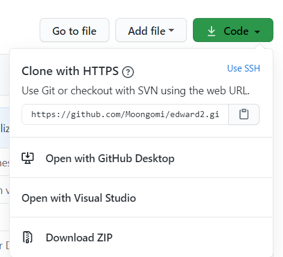Viewport: 283px width, 257px height.
Task: Select Download ZIP option
Action: pyautogui.click(x=141, y=237)
